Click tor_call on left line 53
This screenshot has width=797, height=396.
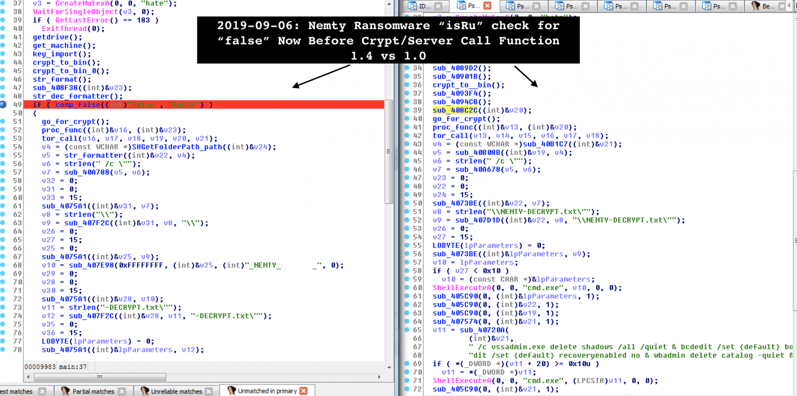[x=60, y=138]
